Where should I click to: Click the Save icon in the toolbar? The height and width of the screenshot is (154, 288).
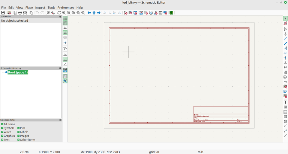click(x=3, y=13)
